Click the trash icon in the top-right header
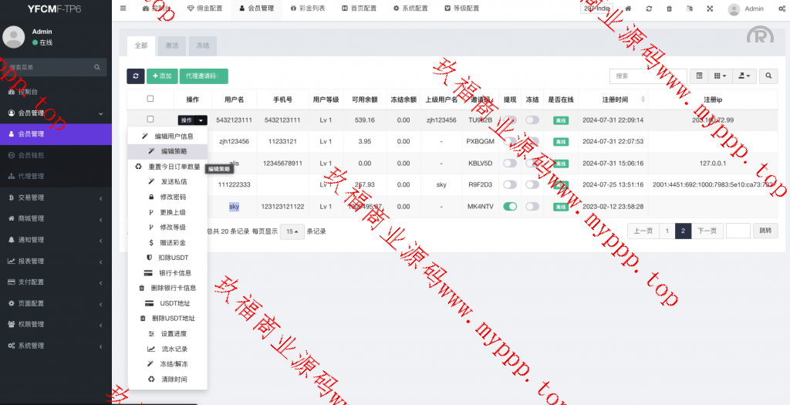The image size is (790, 405). pyautogui.click(x=669, y=8)
